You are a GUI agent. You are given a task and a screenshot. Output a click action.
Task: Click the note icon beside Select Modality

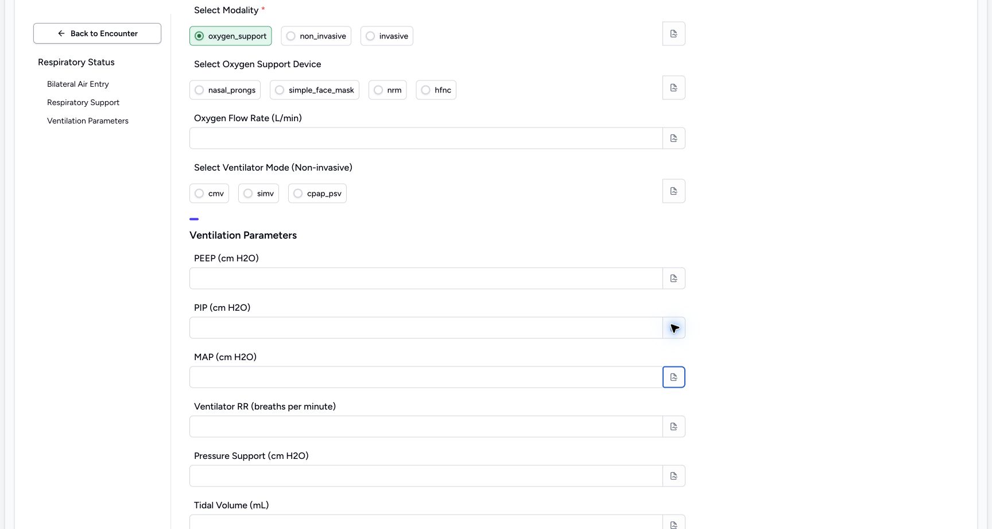(x=674, y=34)
